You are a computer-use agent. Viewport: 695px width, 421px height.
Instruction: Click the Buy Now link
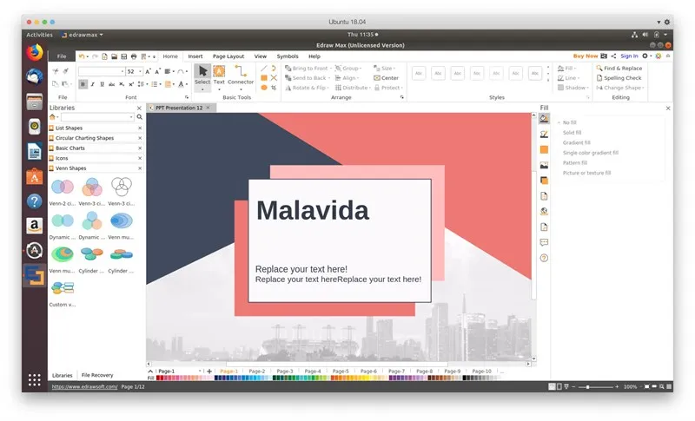tap(585, 56)
